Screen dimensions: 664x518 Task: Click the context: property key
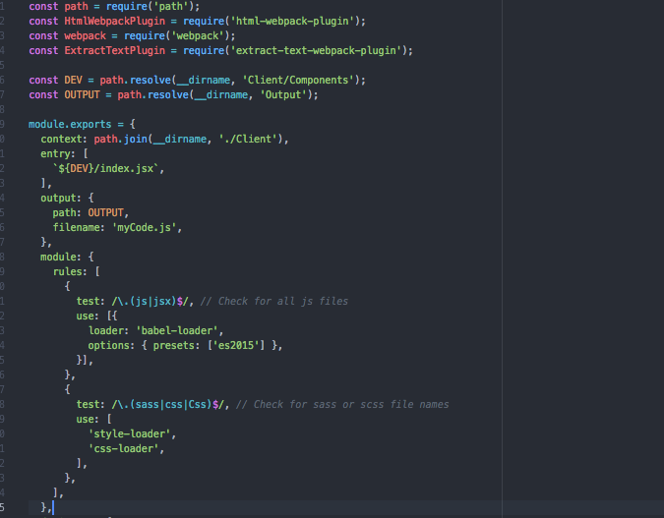coord(64,140)
